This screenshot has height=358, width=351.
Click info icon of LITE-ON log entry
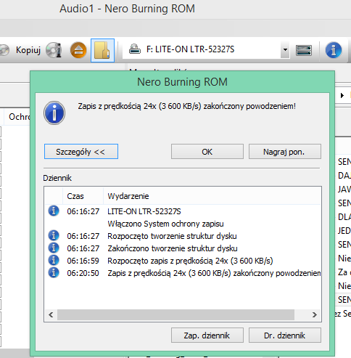[x=54, y=211]
